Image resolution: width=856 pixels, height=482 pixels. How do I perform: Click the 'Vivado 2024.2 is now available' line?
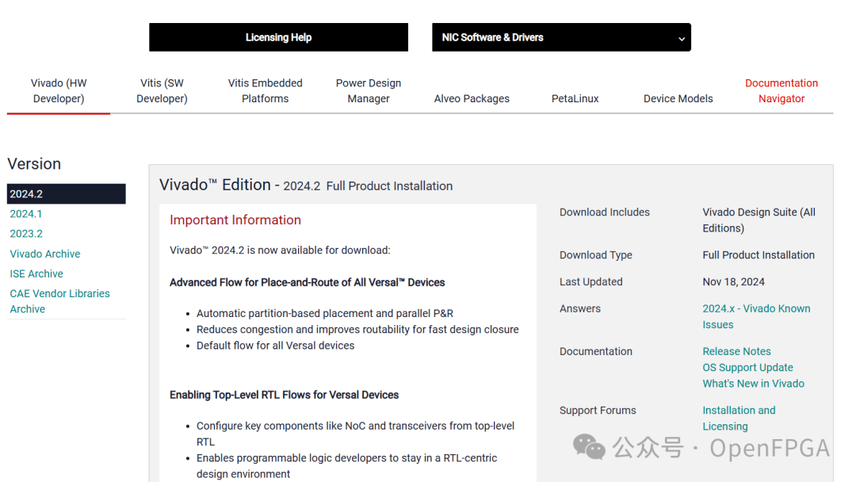pos(280,250)
